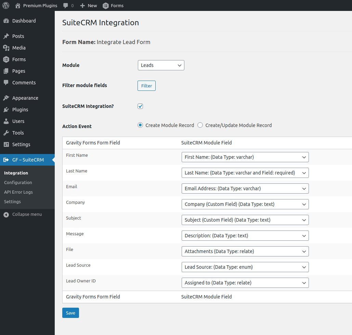Click the Collapse menu arrow icon

(x=6, y=214)
